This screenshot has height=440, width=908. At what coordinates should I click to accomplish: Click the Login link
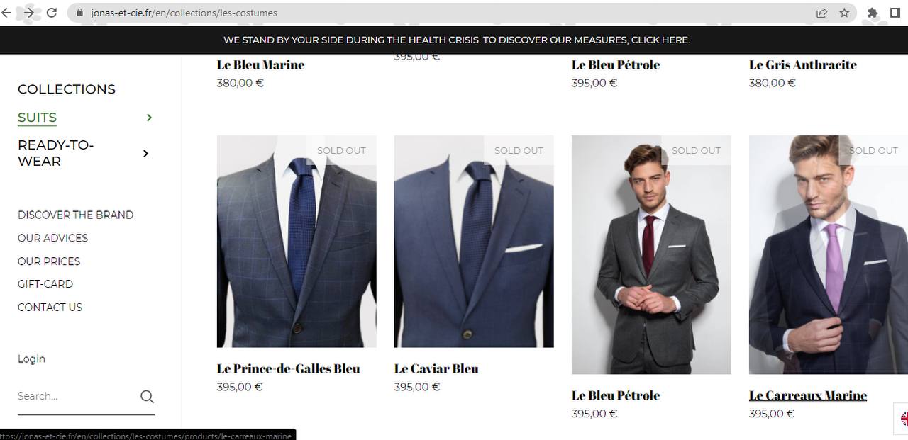pos(31,359)
